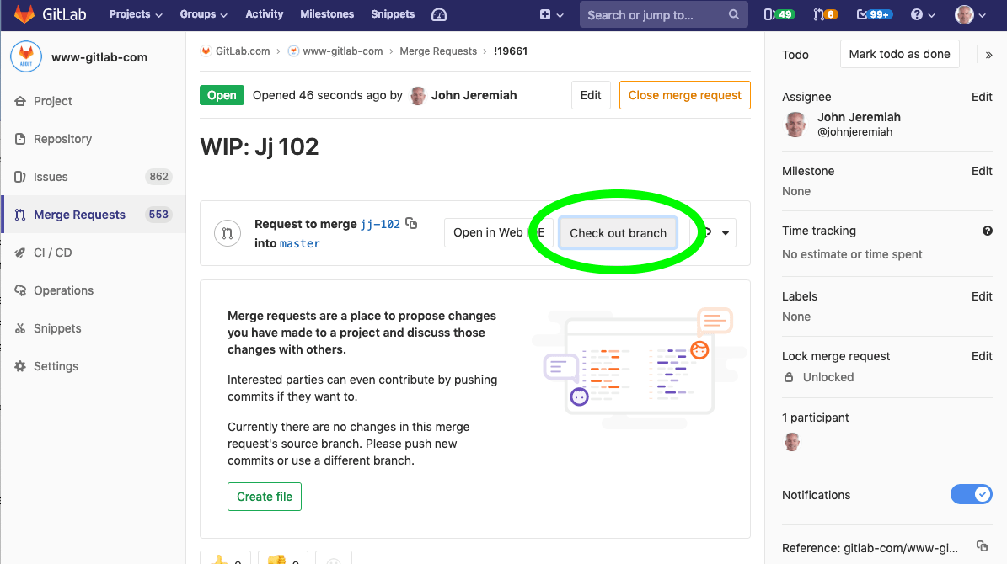Open merge requests counter showing 6
This screenshot has width=1007, height=564.
(825, 15)
